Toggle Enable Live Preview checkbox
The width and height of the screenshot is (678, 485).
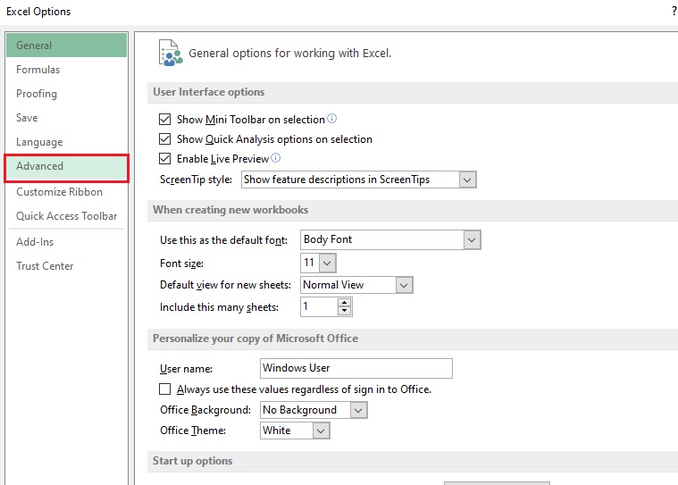164,159
